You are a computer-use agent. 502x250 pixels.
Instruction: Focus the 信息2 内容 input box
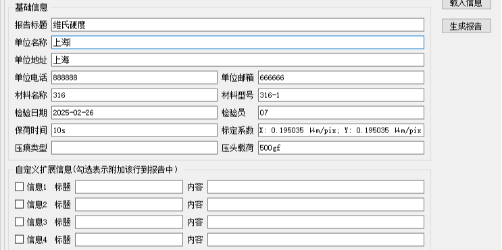(x=316, y=205)
